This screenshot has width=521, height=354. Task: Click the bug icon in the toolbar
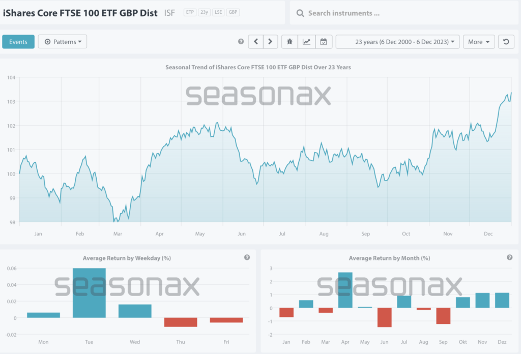point(290,42)
